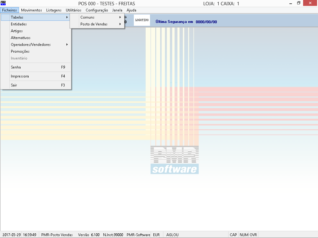
Task: Open Impressora from the menu
Action: pos(20,76)
